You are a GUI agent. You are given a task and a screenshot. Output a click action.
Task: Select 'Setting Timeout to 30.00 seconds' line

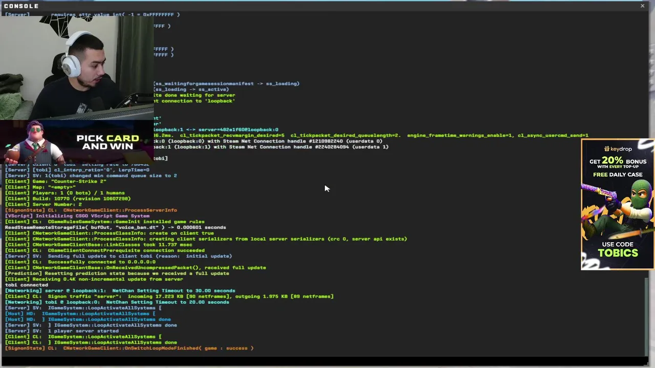pos(120,290)
